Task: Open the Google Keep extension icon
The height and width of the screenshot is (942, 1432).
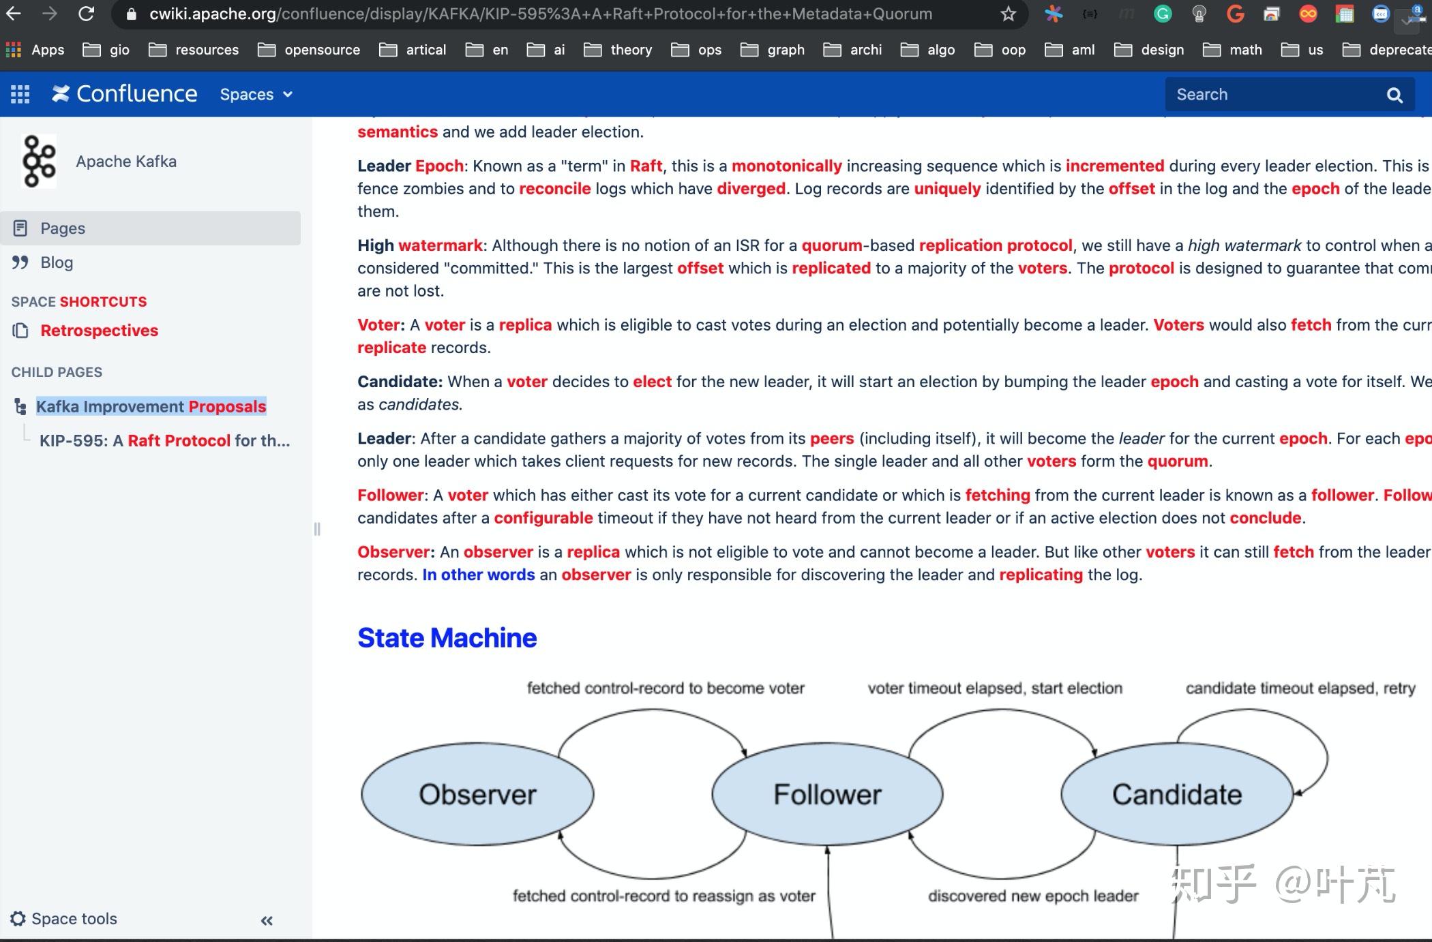Action: pos(1199,14)
